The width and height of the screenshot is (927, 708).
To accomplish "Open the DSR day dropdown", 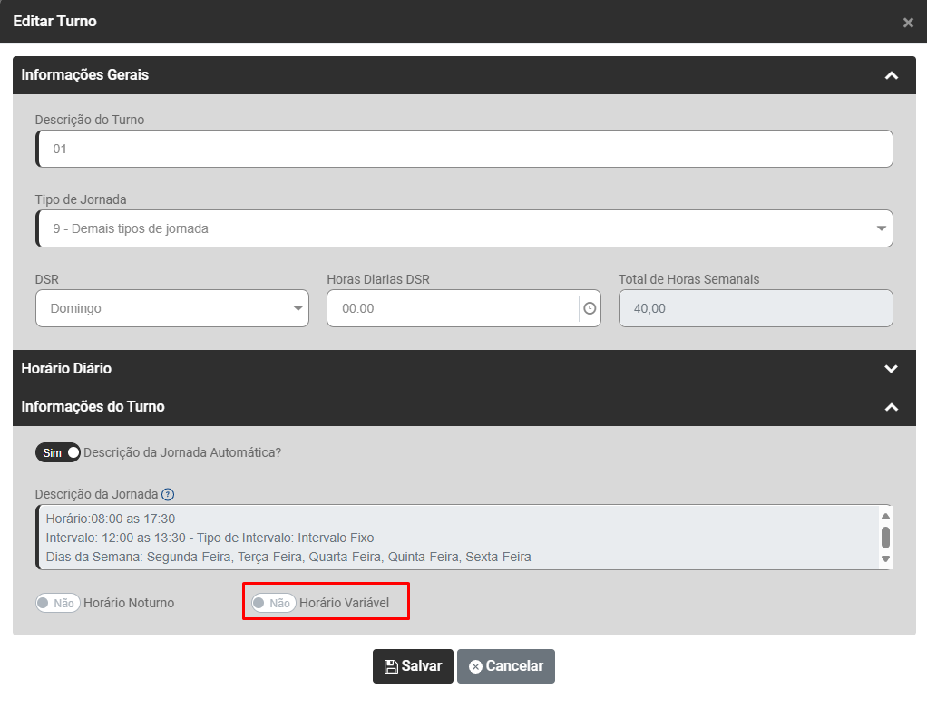I will [x=172, y=308].
